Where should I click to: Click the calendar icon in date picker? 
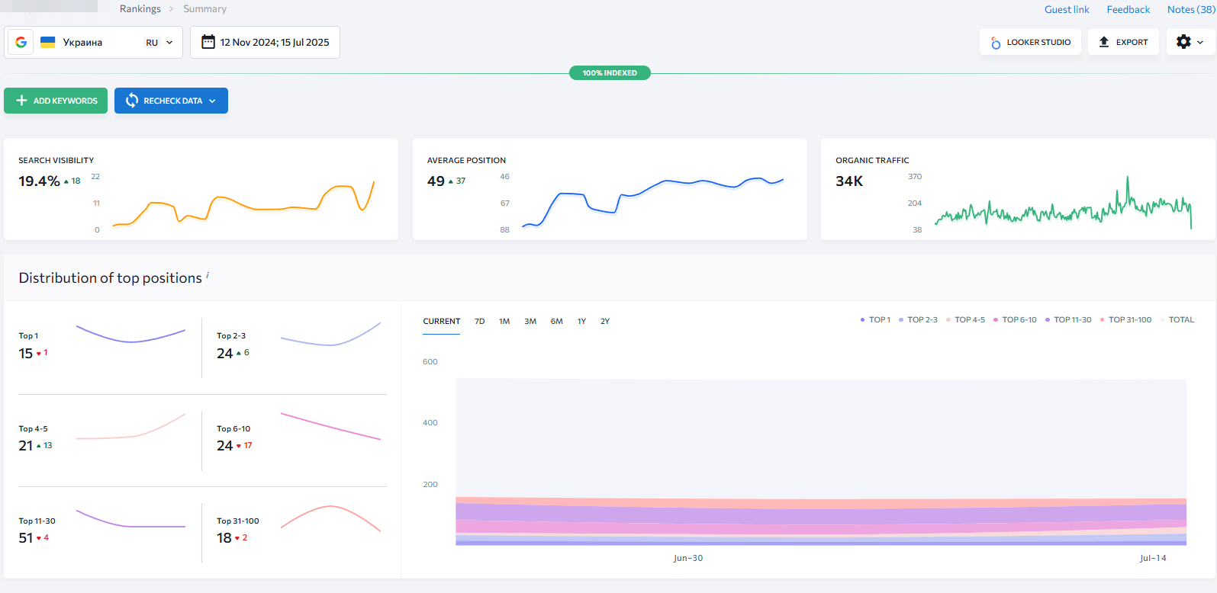208,42
